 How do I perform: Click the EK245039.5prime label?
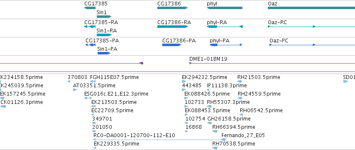(22, 86)
